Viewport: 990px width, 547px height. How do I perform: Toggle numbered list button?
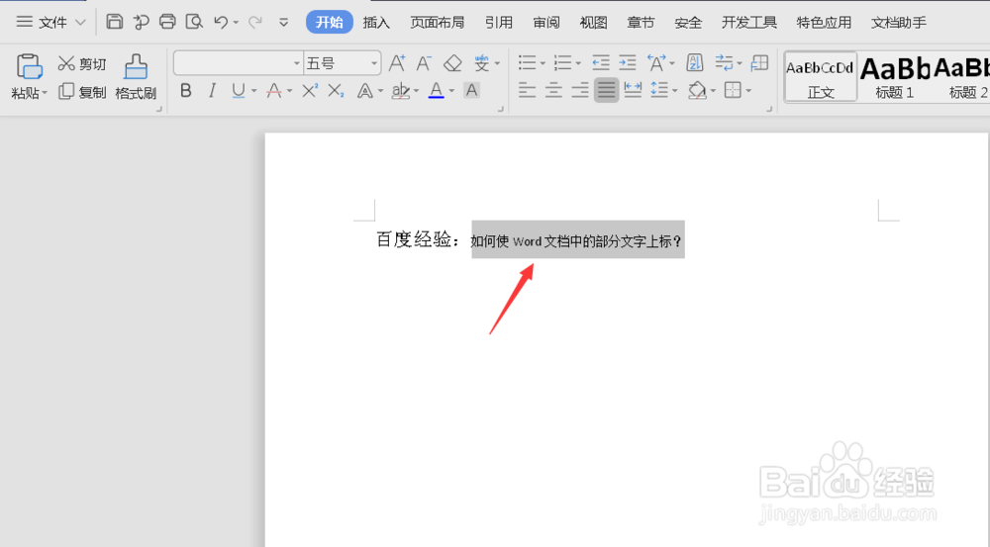pos(562,62)
